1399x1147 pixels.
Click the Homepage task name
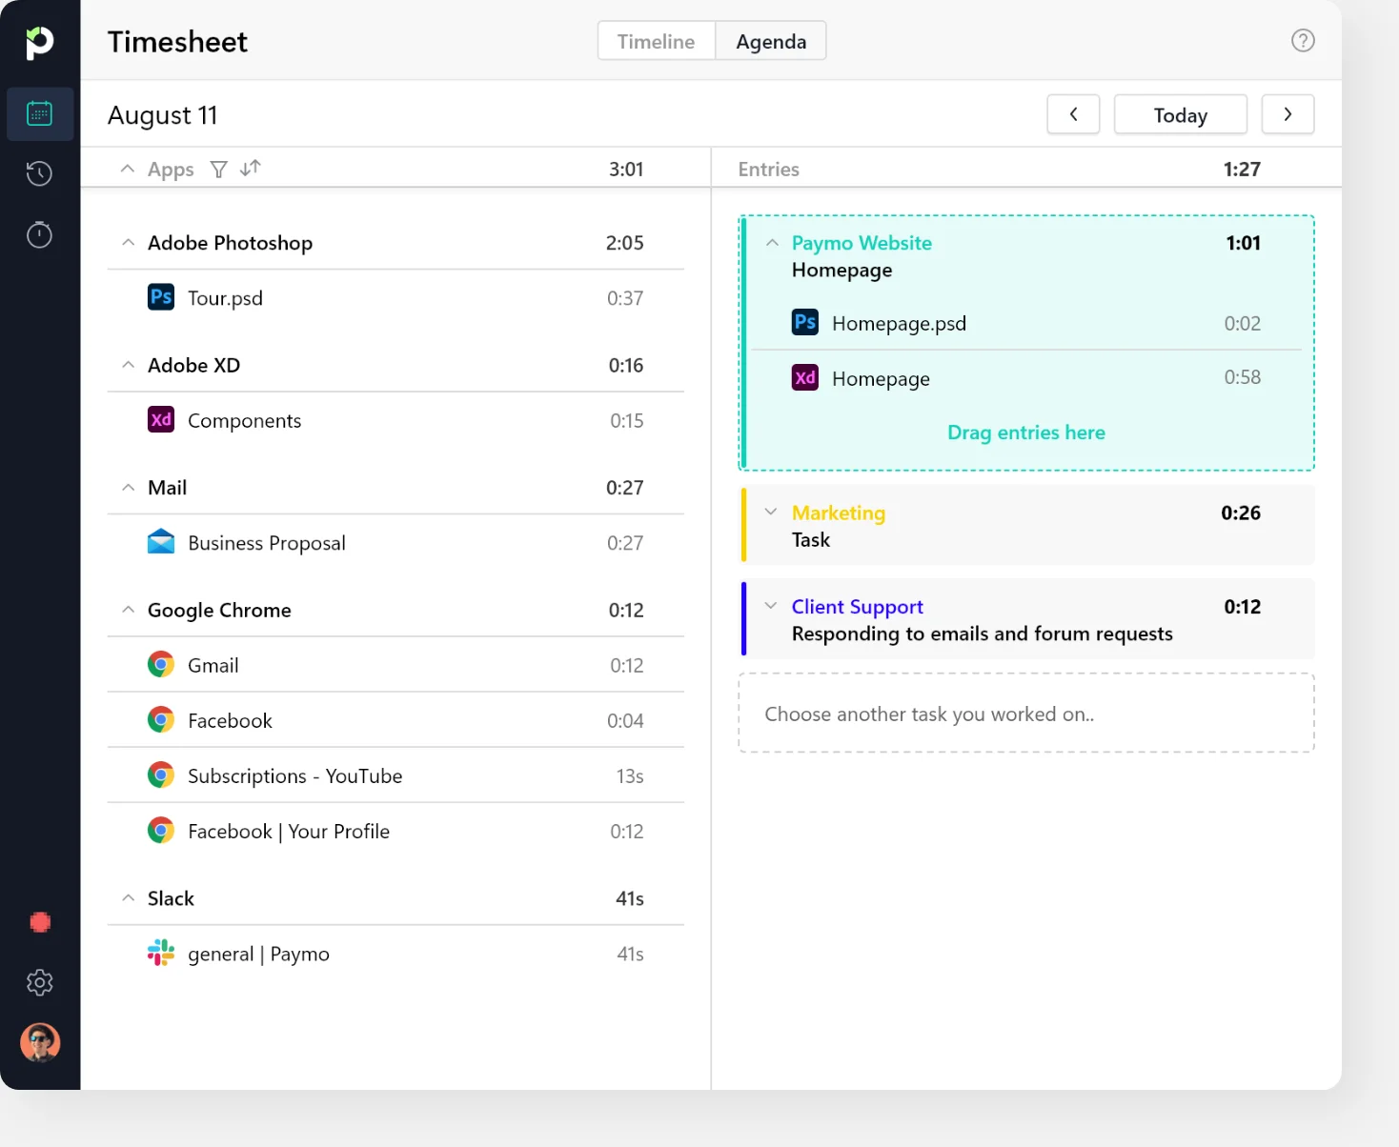click(842, 271)
